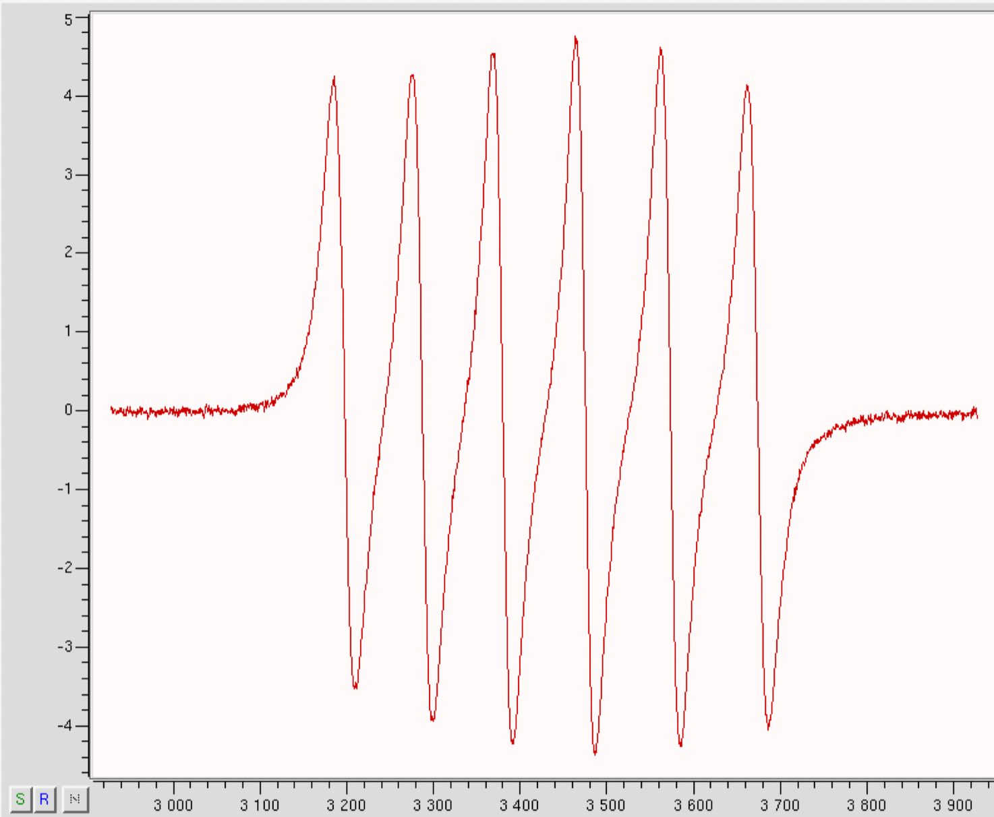The height and width of the screenshot is (817, 994).
Task: Click the y-axis label 3
Action: (x=68, y=174)
